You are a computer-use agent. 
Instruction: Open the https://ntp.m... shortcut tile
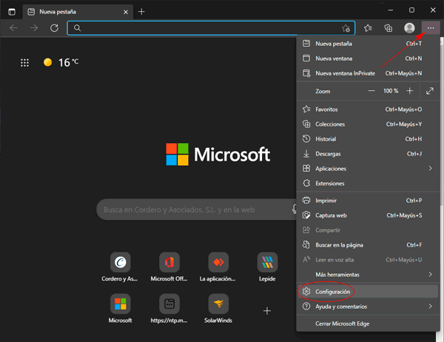pos(169,309)
